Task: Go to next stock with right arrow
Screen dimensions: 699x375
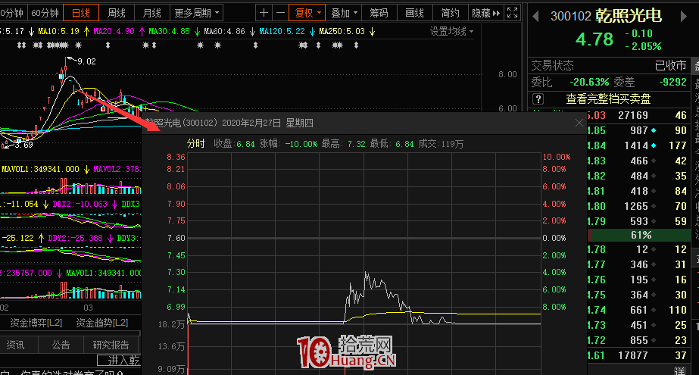Action: tap(683, 17)
